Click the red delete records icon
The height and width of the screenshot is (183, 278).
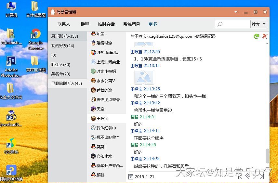pyautogui.click(x=265, y=36)
